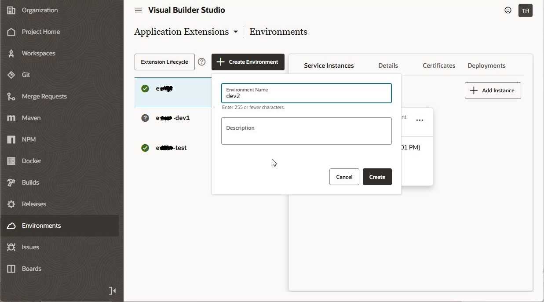This screenshot has height=302, width=544.
Task: Select the environment ending in -test
Action: [172, 148]
